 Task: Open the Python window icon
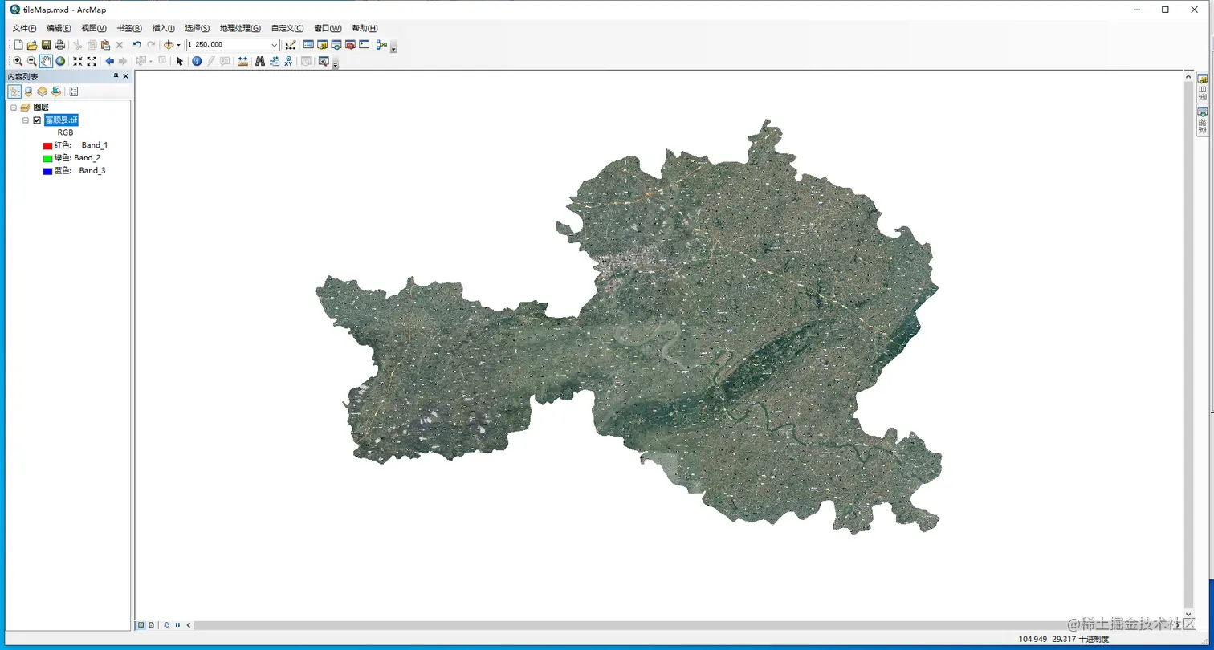(x=364, y=45)
